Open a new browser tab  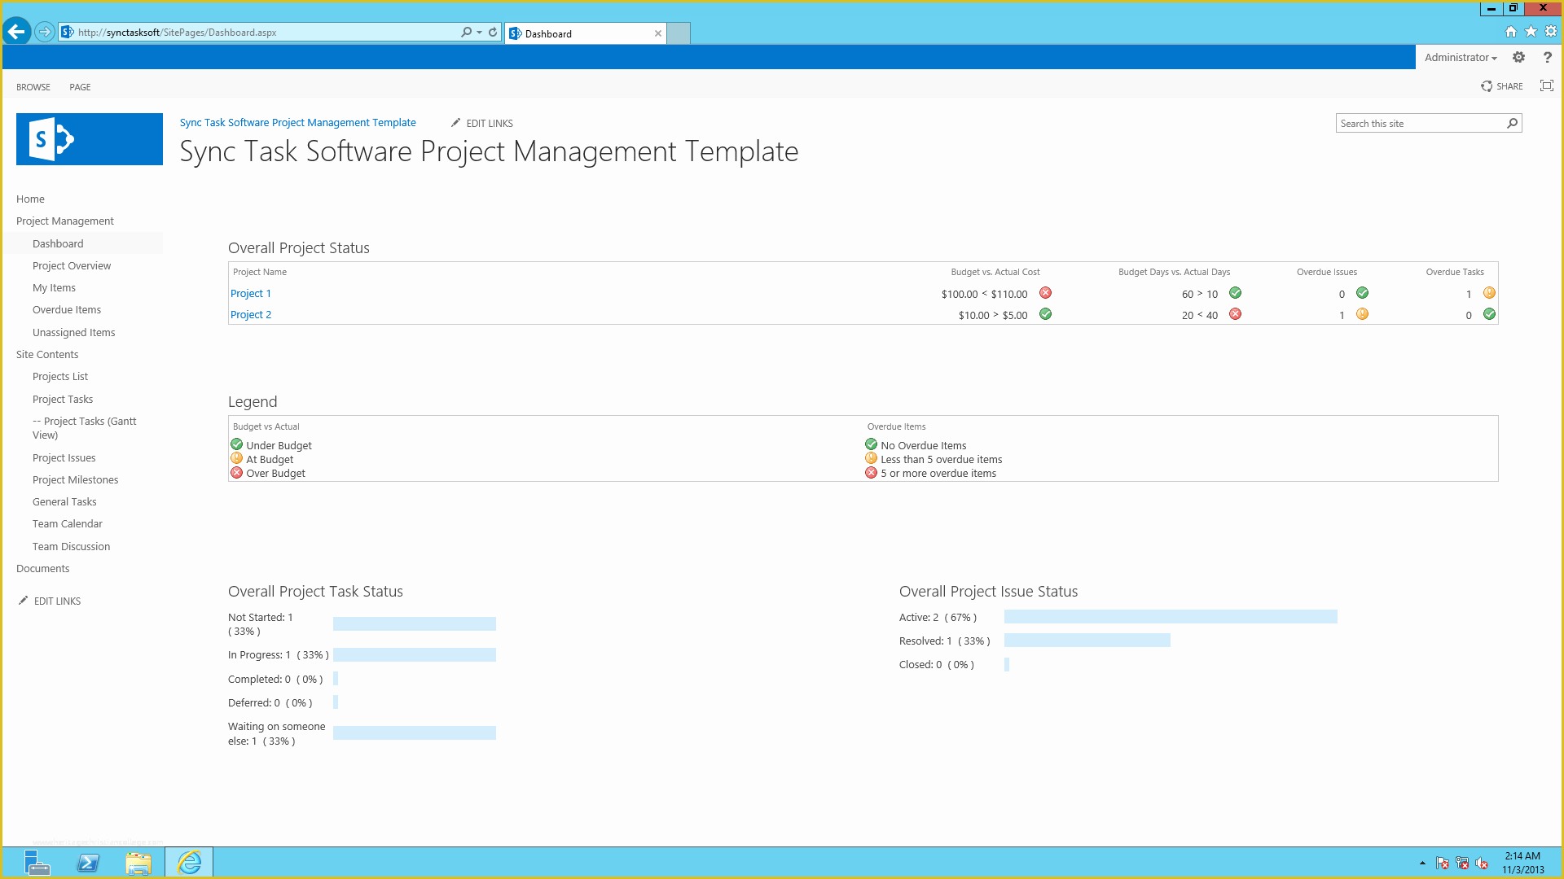click(x=679, y=33)
